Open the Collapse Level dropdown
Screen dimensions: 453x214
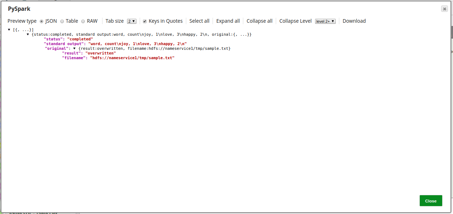point(325,21)
